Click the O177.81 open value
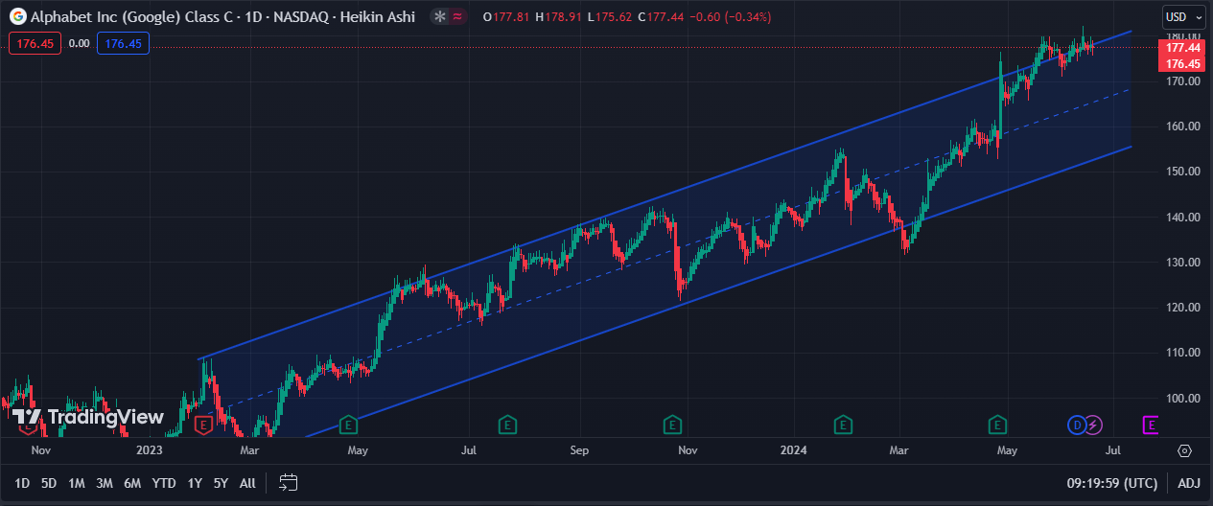1213x506 pixels. click(506, 17)
